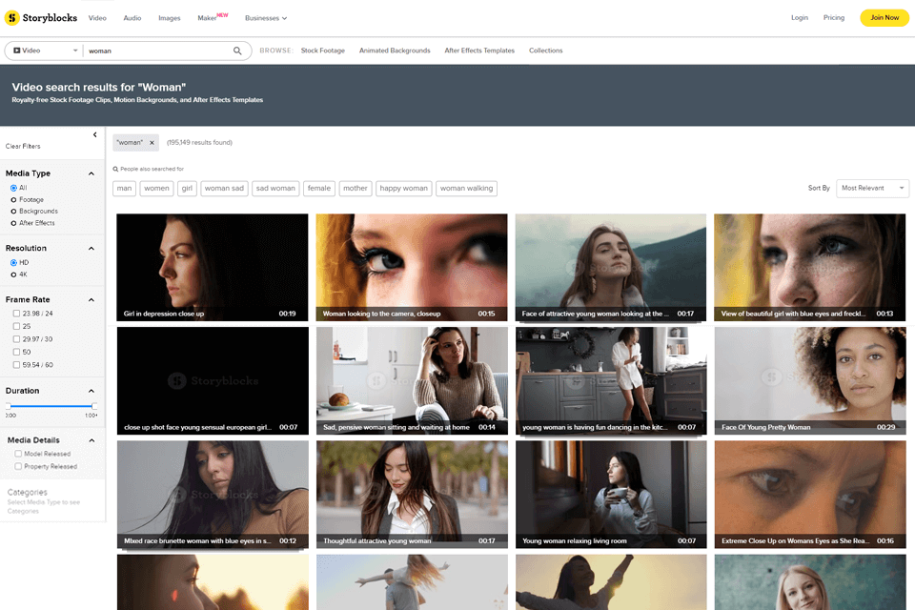Click the Storyblocks logo

point(41,17)
